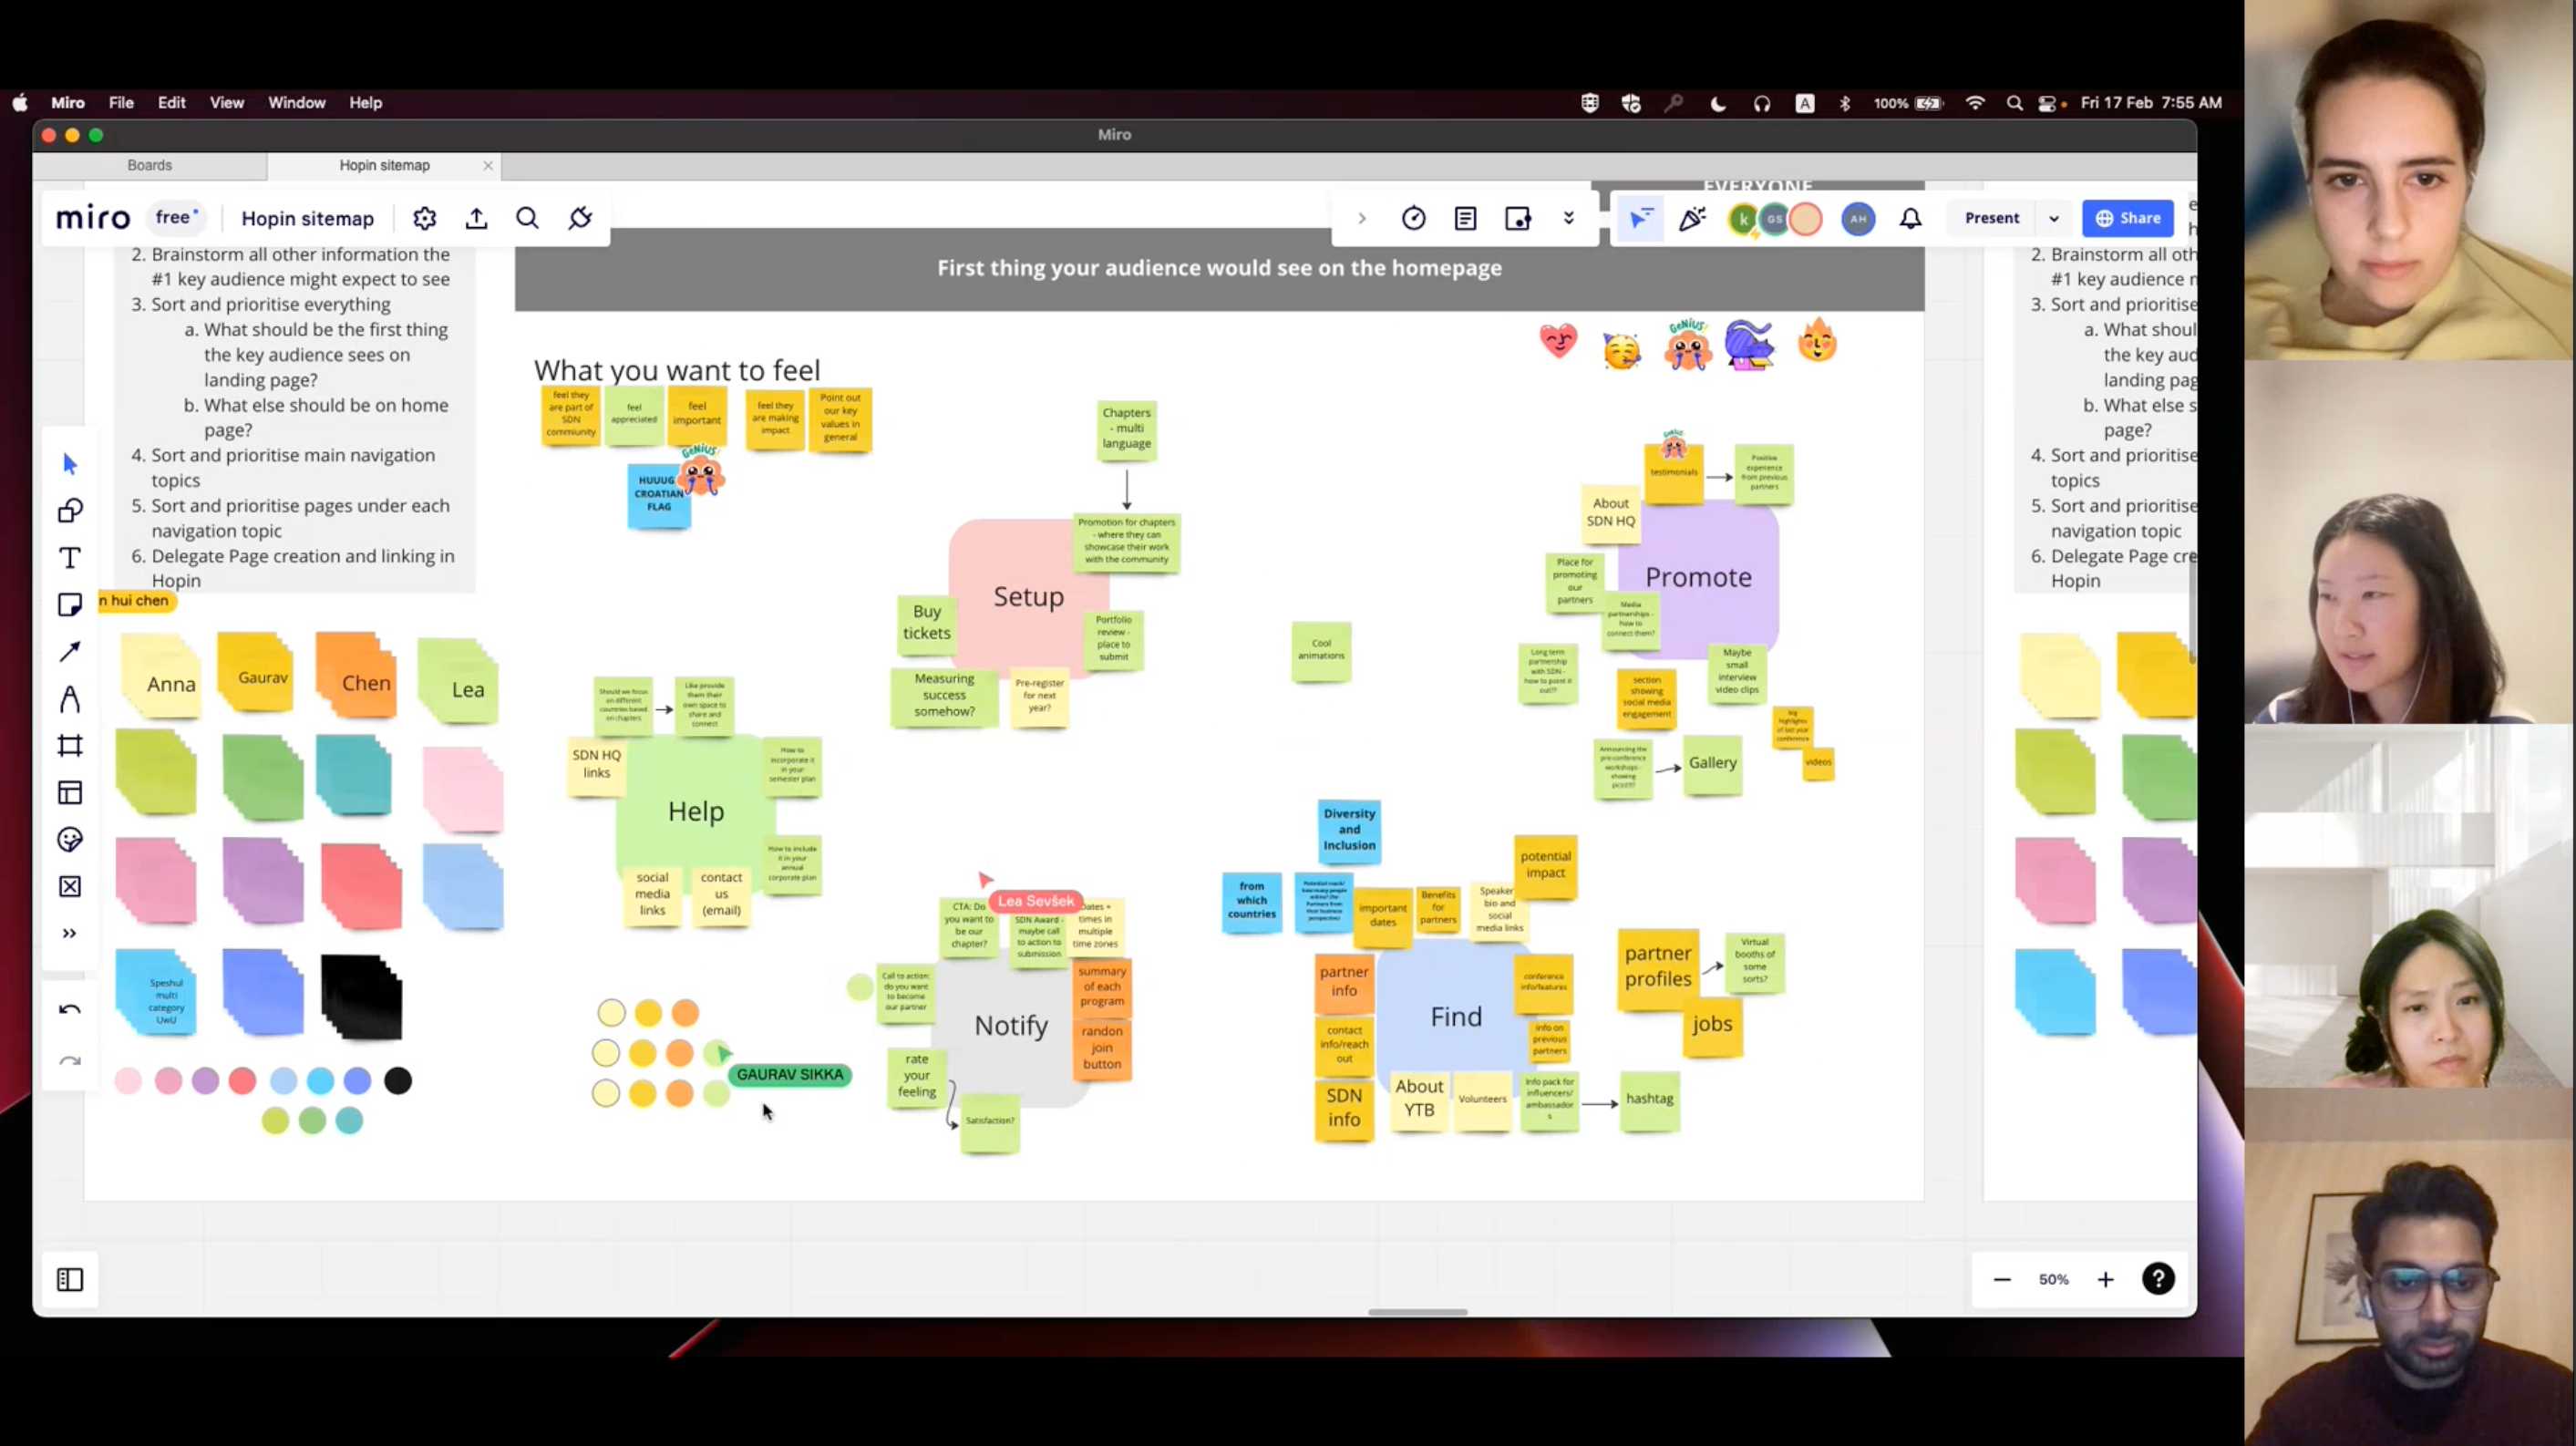Open the stickers and emoji tool
Viewport: 2576px width, 1446px height.
[x=69, y=840]
